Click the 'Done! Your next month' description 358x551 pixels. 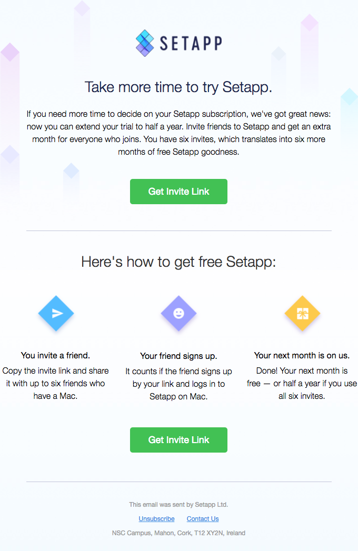click(x=302, y=383)
